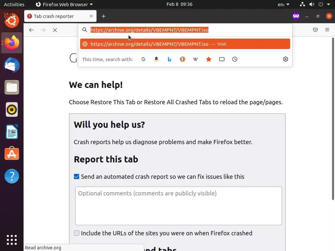Open Activities overview
Image resolution: width=335 pixels, height=251 pixels.
click(14, 5)
